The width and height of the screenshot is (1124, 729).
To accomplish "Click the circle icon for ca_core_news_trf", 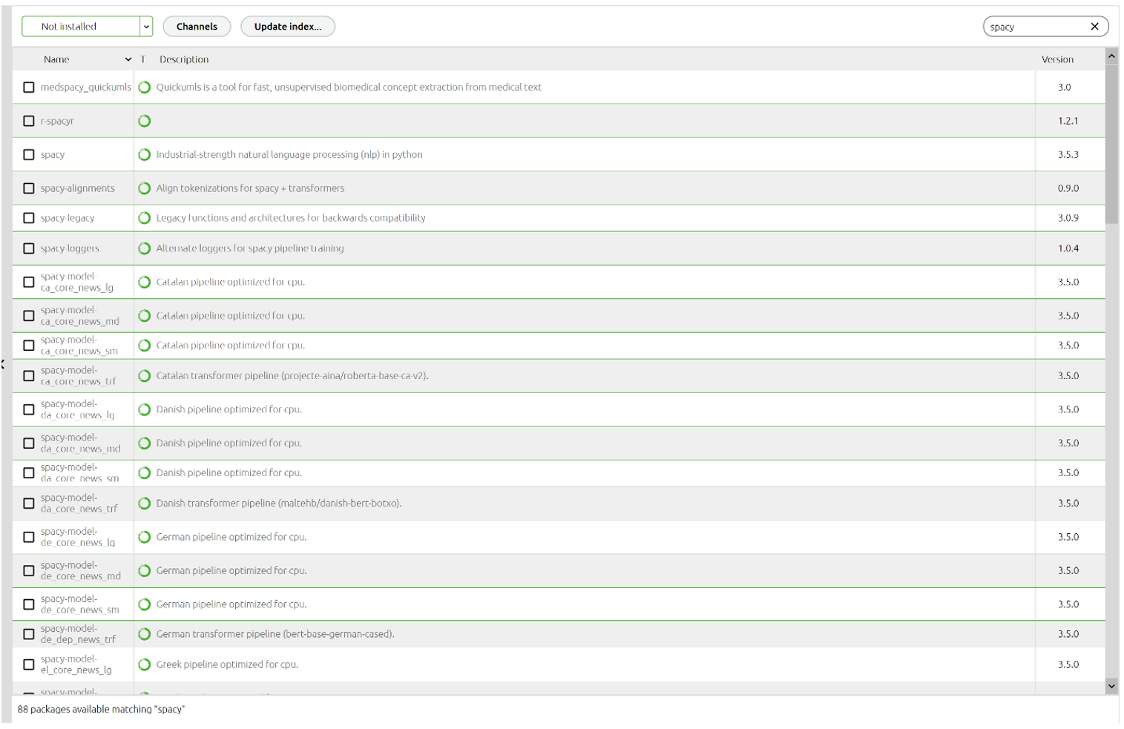I will (x=145, y=376).
